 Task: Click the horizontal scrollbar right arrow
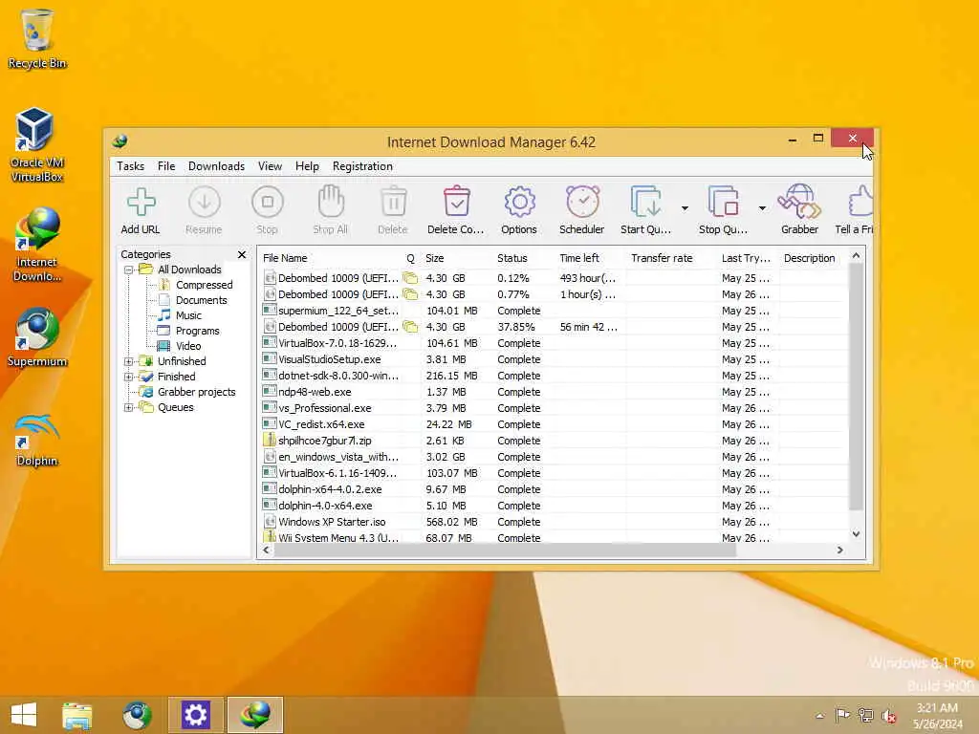[x=840, y=550]
